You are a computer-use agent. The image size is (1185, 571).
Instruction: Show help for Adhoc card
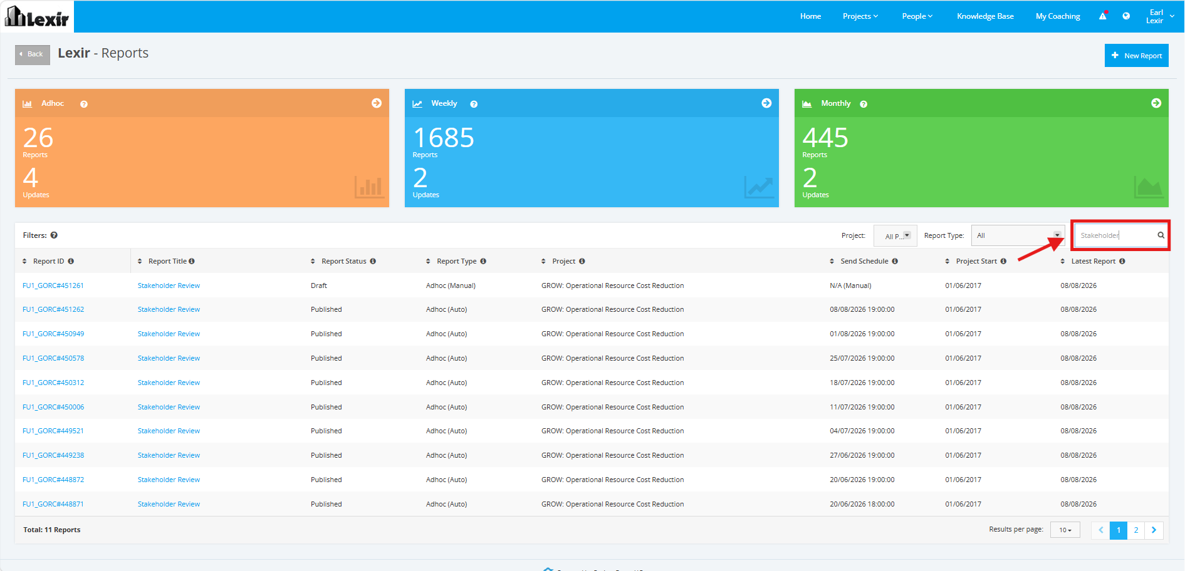(84, 104)
